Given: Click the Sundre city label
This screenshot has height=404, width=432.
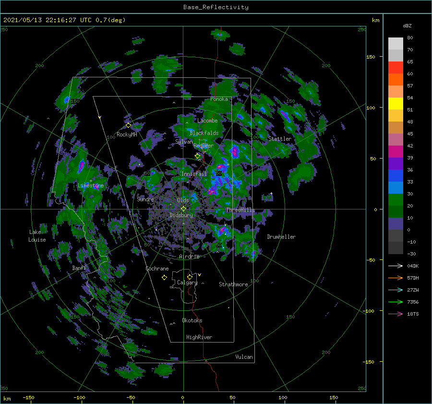Looking at the screenshot, I should (145, 199).
